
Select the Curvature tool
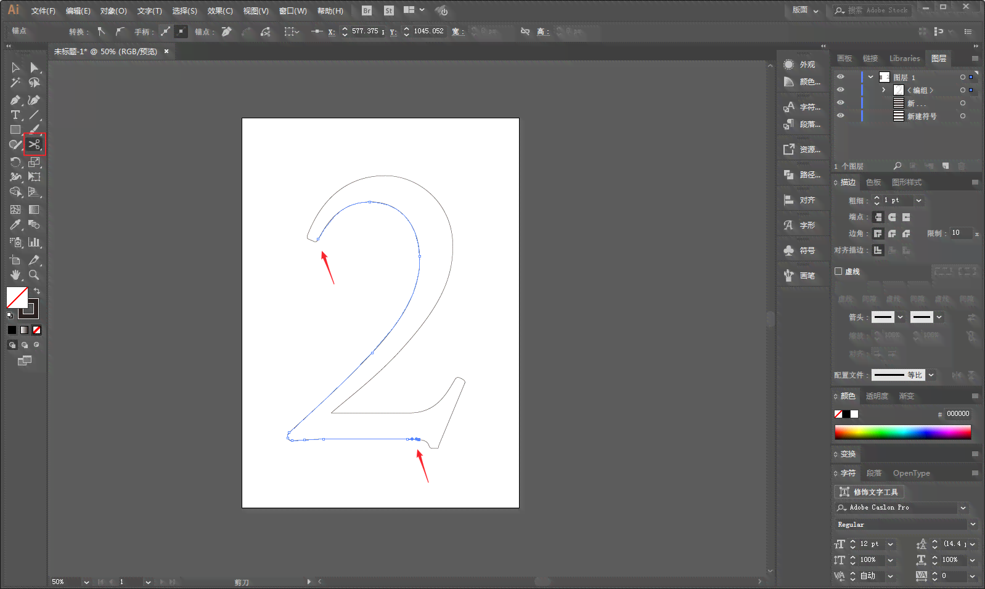point(35,100)
